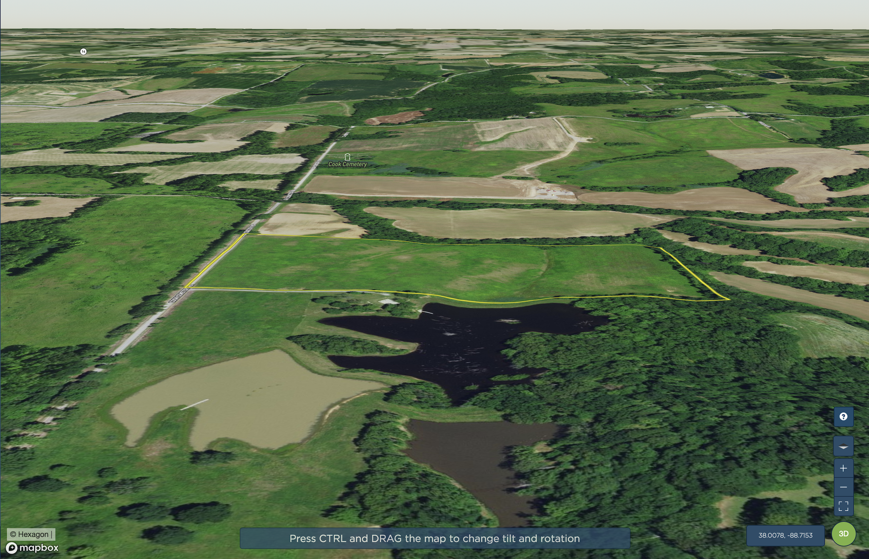Reset map bearing with compass arrow
869x559 pixels.
(843, 446)
